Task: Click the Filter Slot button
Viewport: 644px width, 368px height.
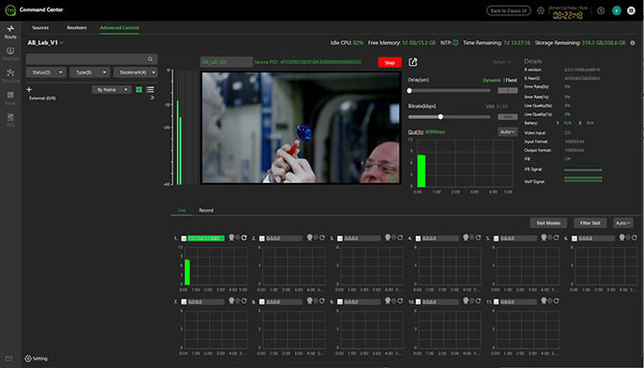Action: tap(590, 223)
